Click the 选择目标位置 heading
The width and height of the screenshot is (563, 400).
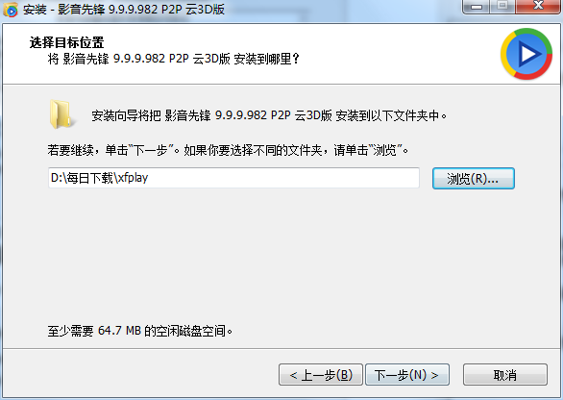(67, 42)
